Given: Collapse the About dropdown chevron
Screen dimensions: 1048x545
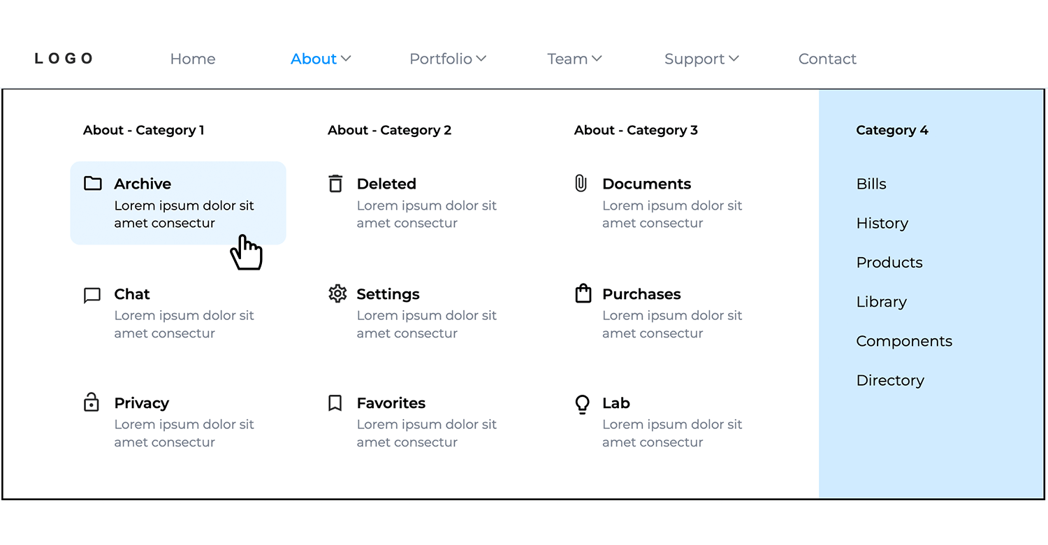Looking at the screenshot, I should [346, 59].
